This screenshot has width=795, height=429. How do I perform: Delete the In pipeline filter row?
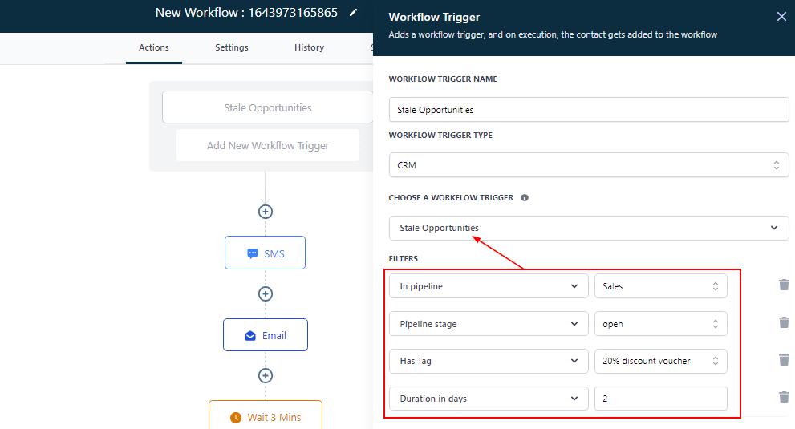click(x=784, y=285)
